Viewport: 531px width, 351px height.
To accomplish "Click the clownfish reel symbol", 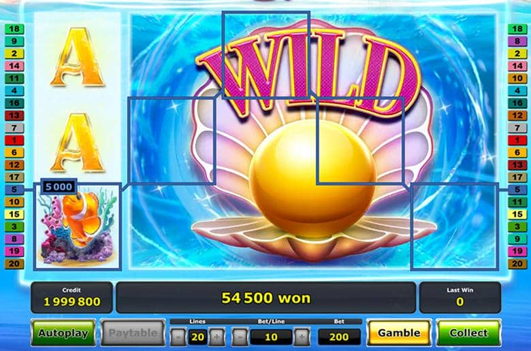I will pos(77,227).
